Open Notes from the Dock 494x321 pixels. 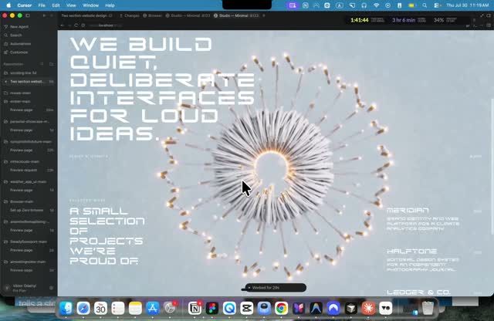[x=135, y=308]
